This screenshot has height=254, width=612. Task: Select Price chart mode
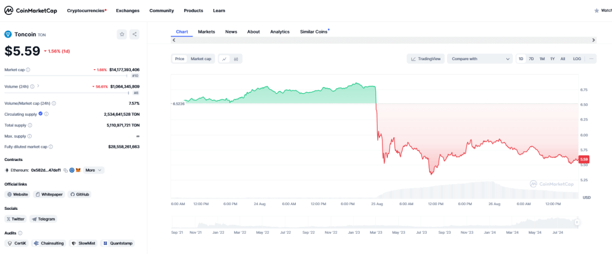[x=179, y=59]
